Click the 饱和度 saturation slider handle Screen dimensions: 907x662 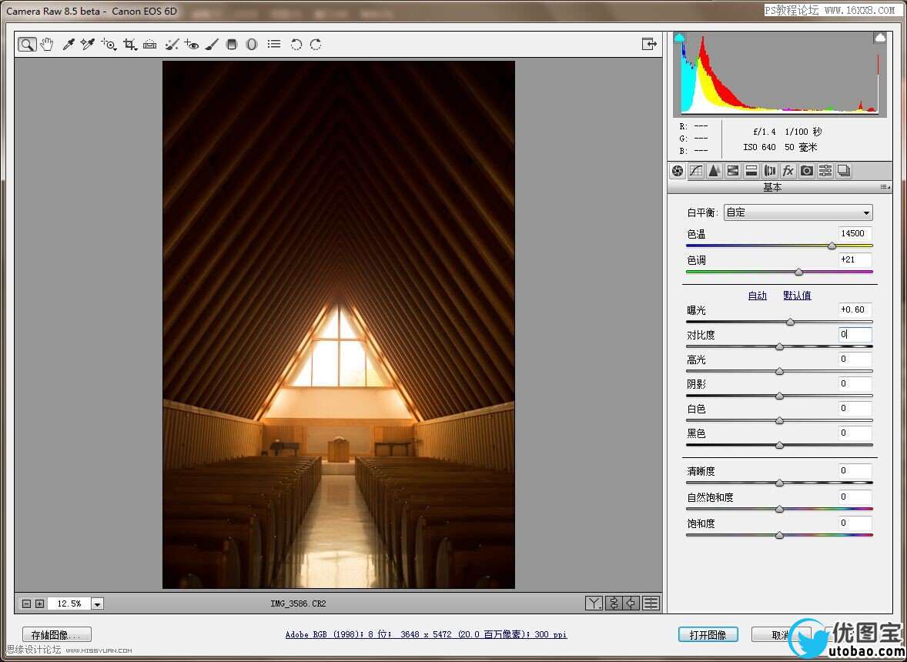(779, 536)
